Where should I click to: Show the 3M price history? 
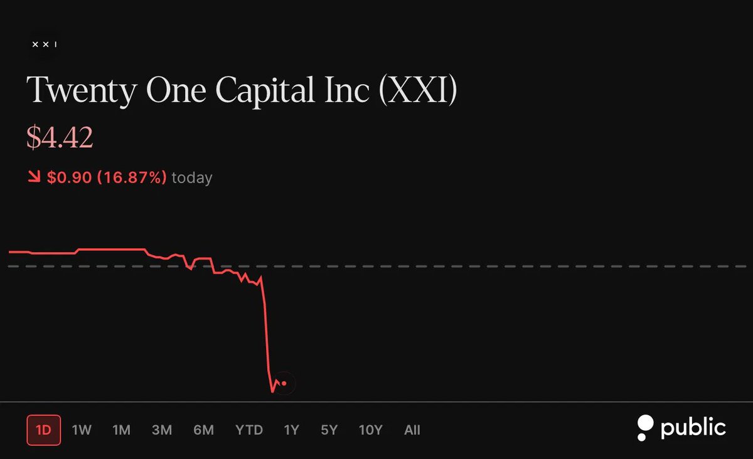pyautogui.click(x=162, y=430)
